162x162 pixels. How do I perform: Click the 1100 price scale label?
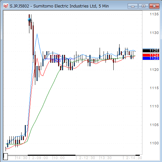tap(154, 143)
